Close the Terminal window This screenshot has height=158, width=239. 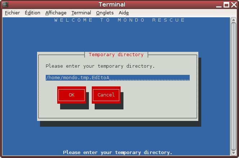tap(234, 5)
